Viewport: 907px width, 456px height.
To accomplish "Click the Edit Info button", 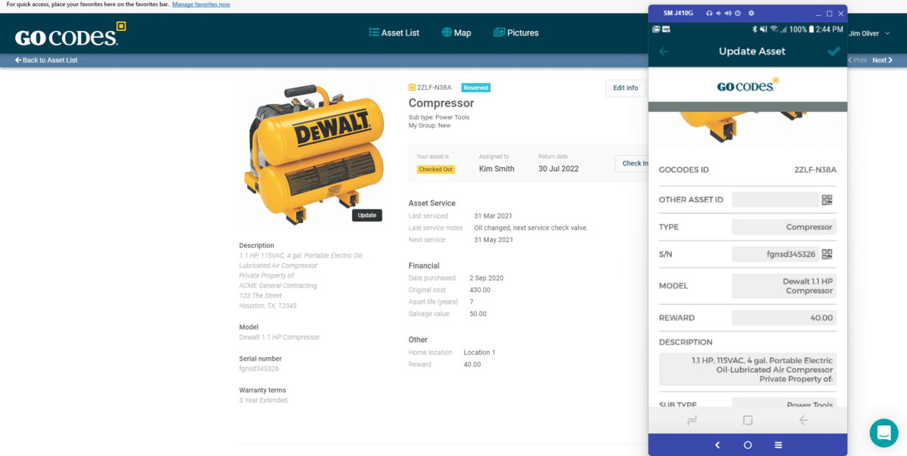I will point(625,87).
